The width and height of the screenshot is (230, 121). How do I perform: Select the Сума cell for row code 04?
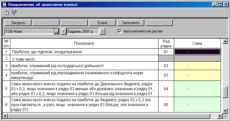pyautogui.click(x=197, y=89)
